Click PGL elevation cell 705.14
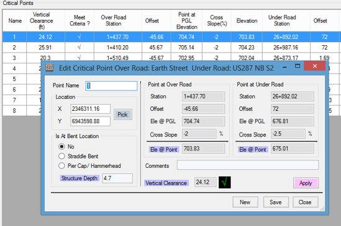 (x=186, y=47)
